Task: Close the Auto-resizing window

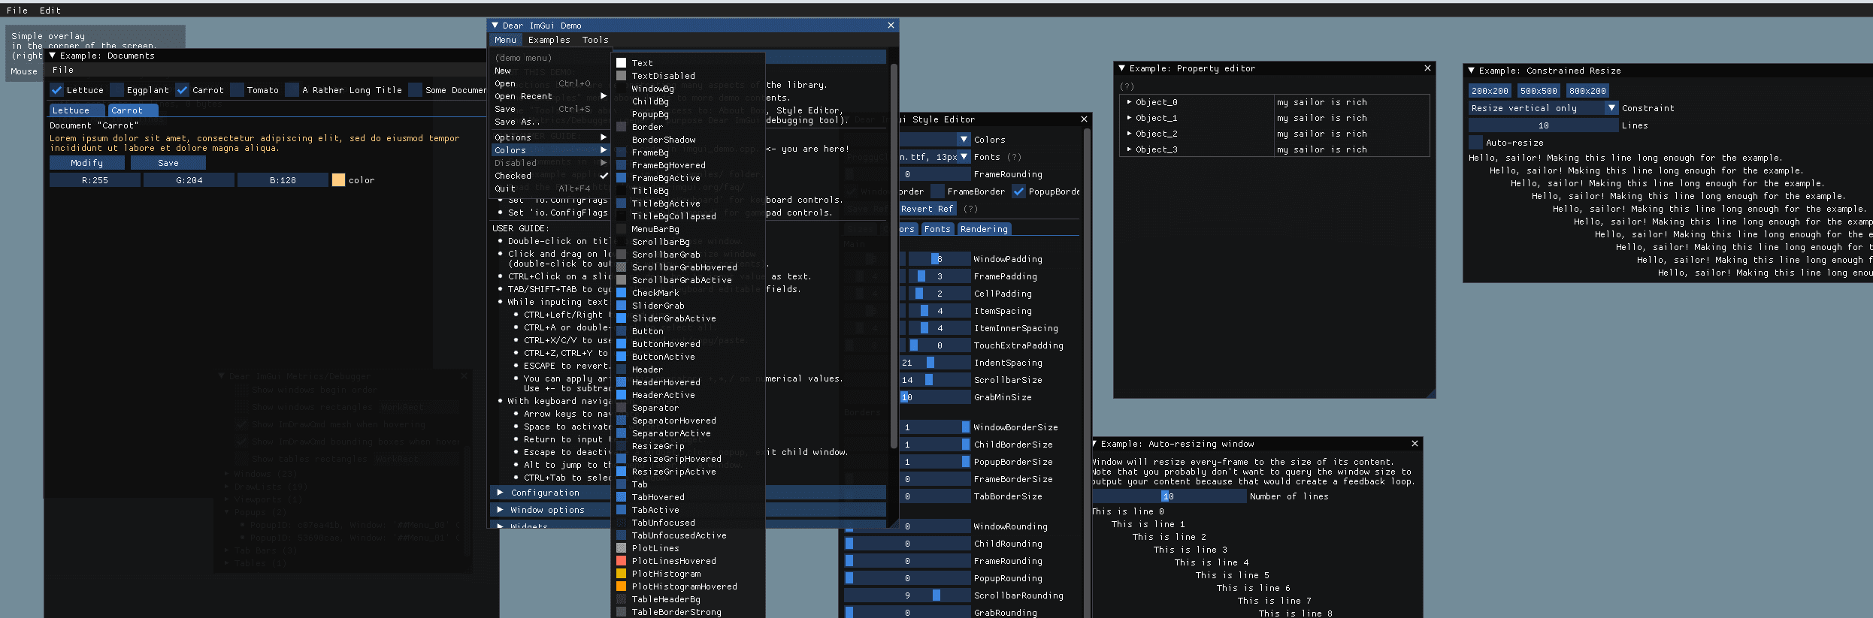Action: point(1415,444)
